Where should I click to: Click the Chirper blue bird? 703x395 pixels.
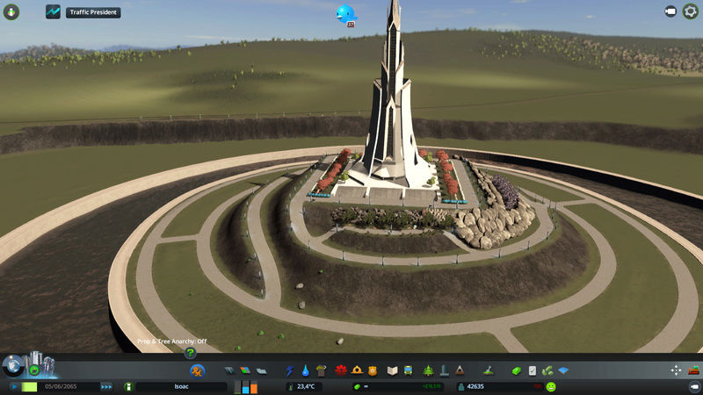pyautogui.click(x=345, y=15)
